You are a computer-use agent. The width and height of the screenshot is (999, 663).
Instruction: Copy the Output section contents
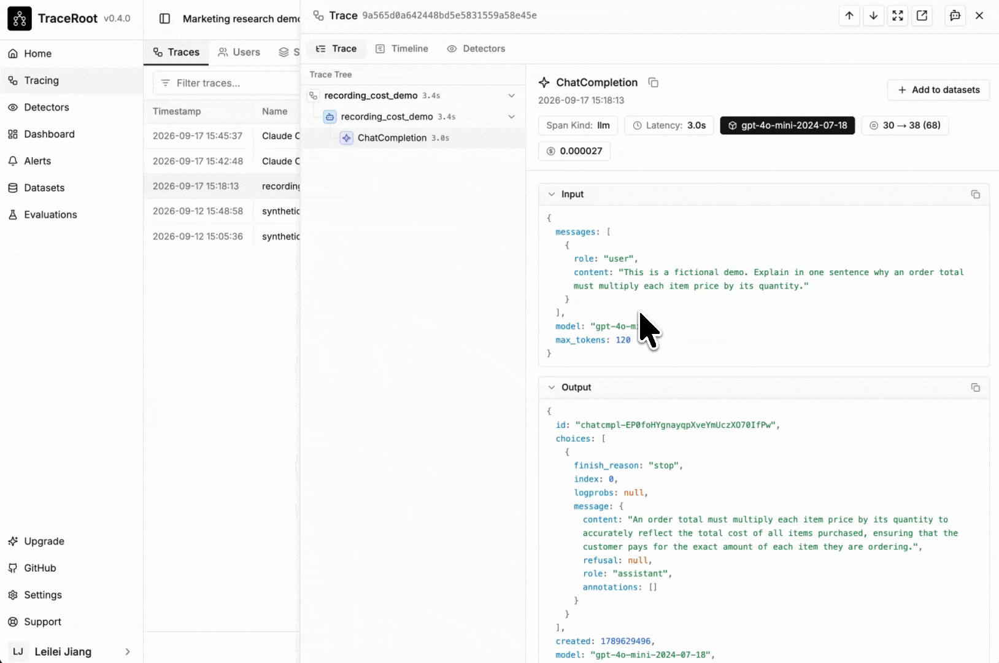(975, 387)
